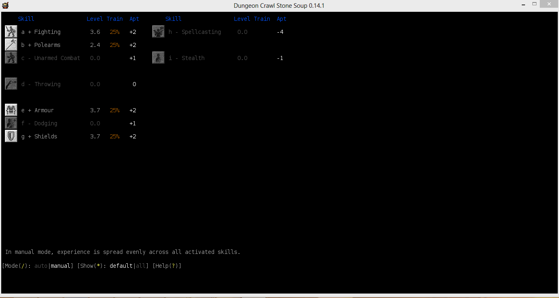Click the Shields skill icon

coord(11,136)
